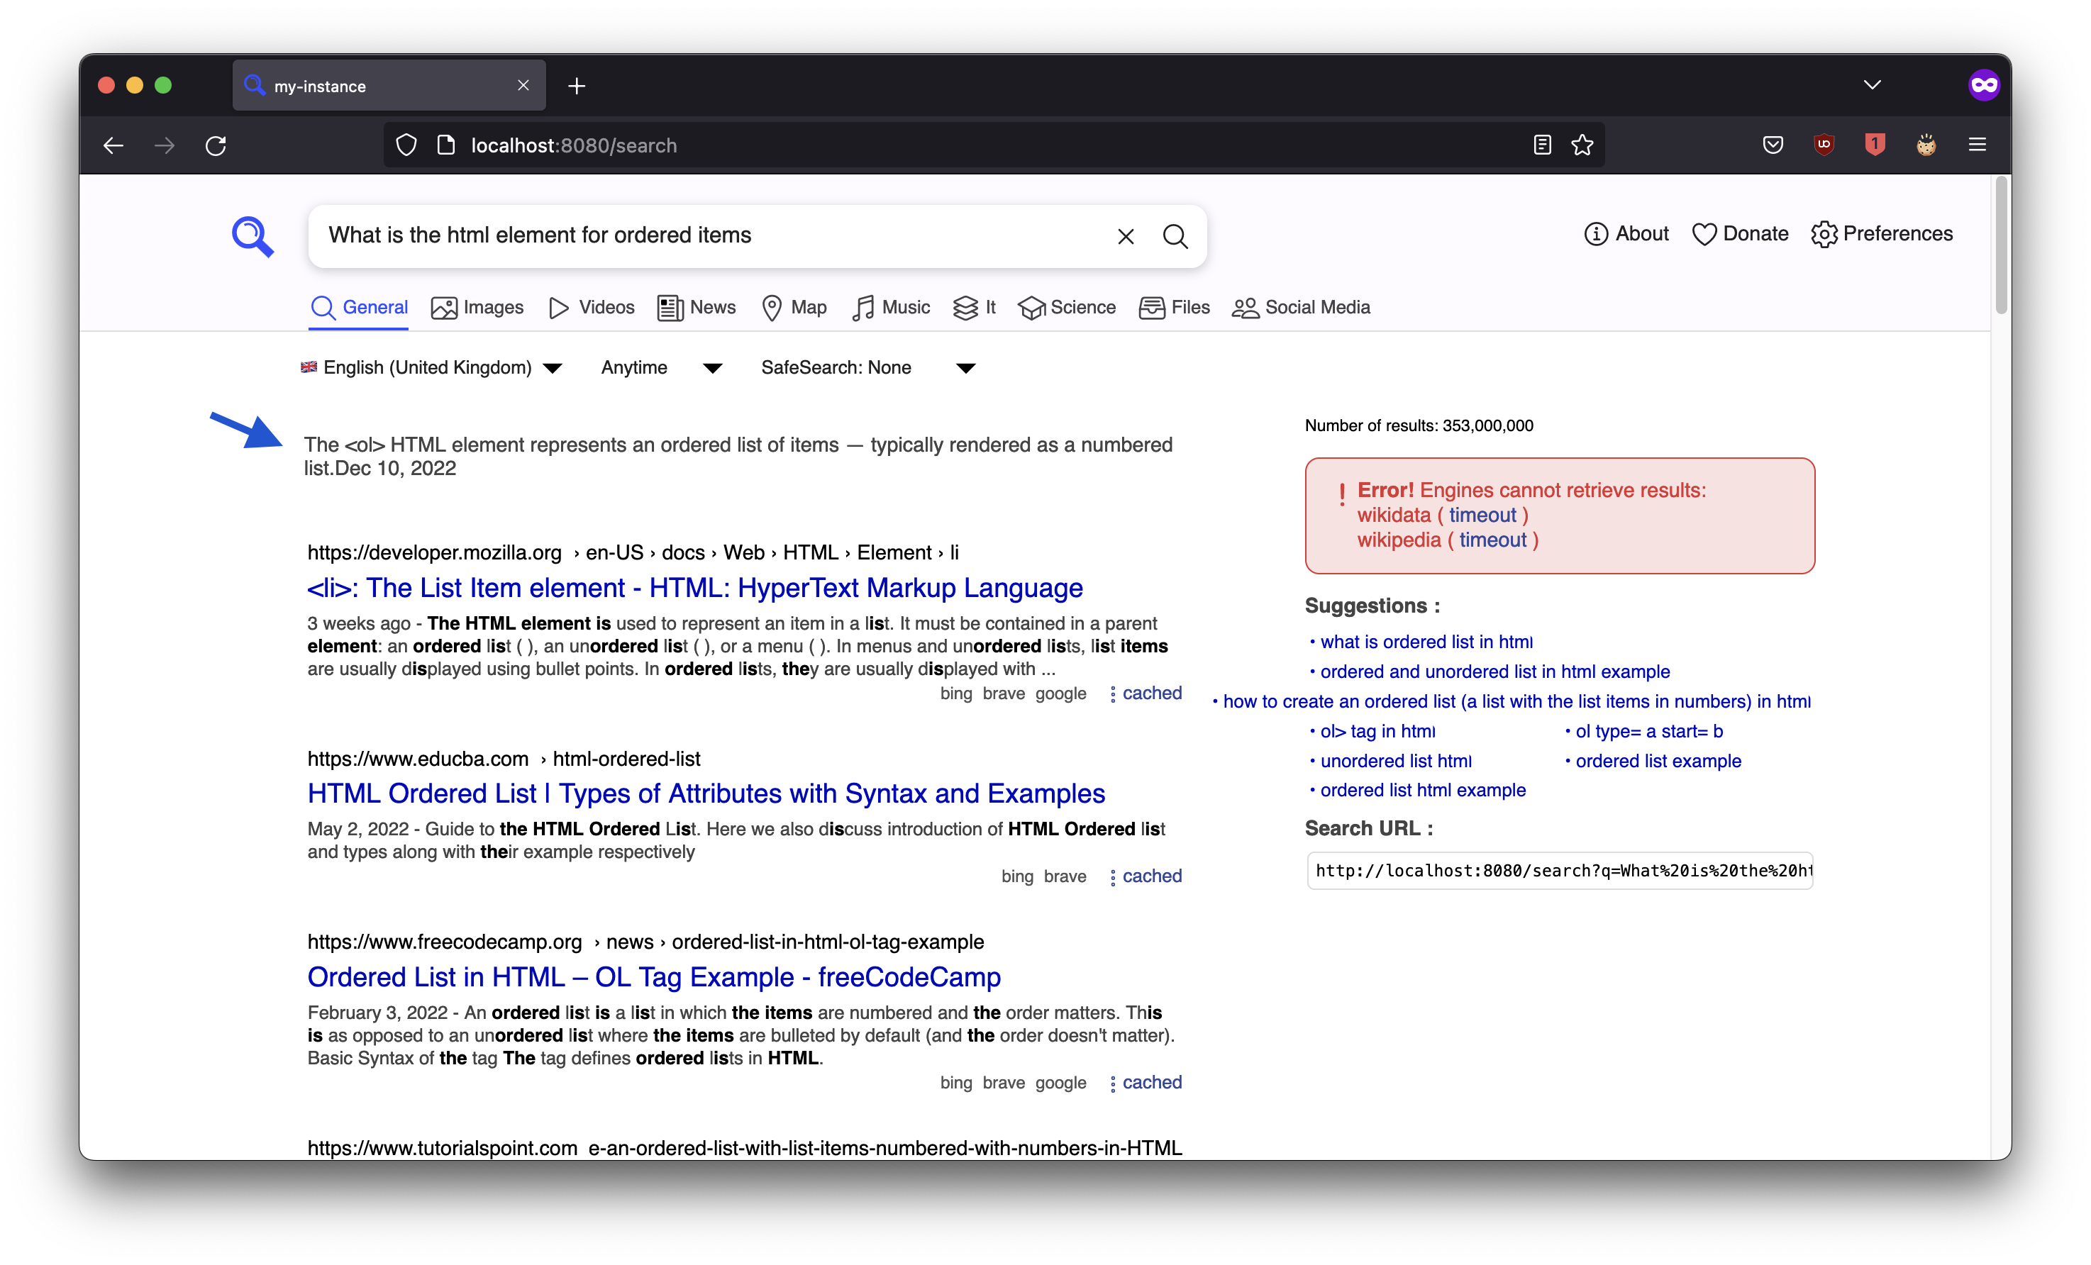The height and width of the screenshot is (1265, 2091).
Task: Clear the search query with the X
Action: tap(1125, 236)
